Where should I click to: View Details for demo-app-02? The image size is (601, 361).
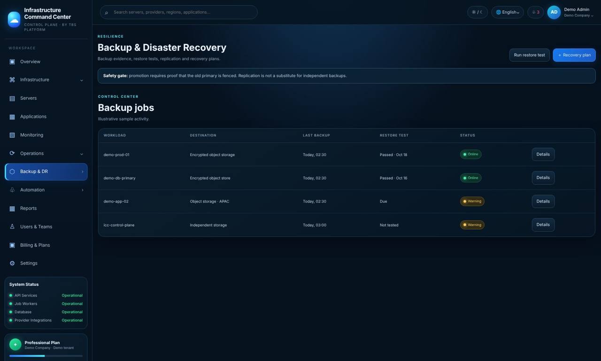(x=543, y=201)
